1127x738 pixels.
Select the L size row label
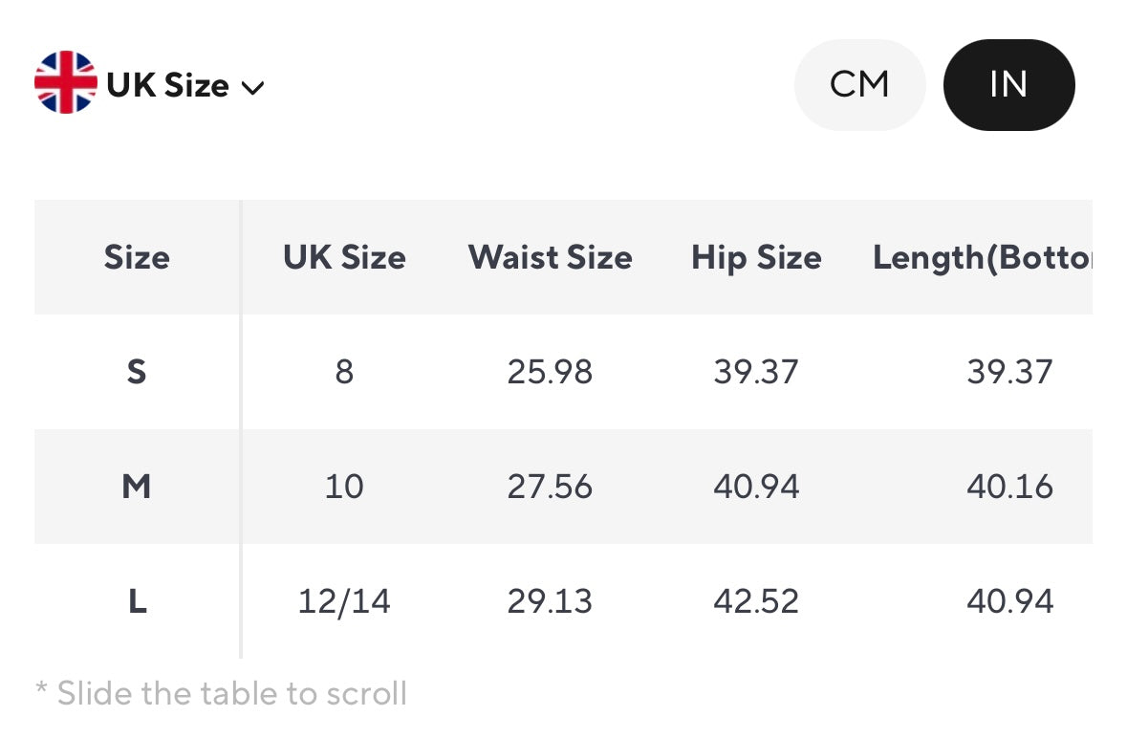(137, 601)
